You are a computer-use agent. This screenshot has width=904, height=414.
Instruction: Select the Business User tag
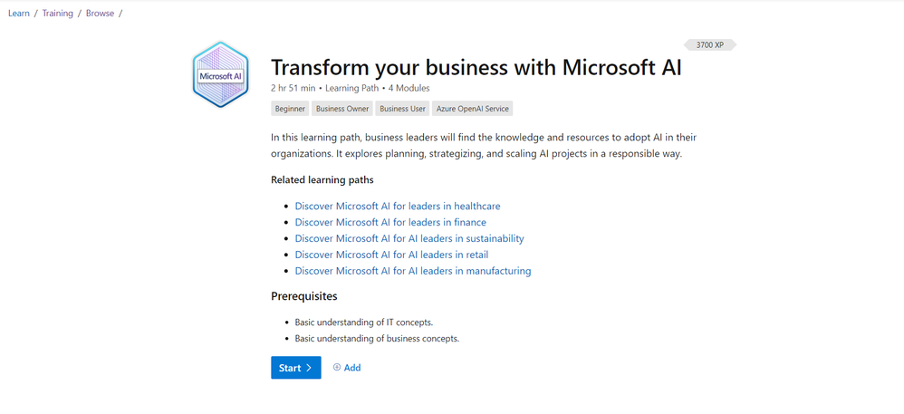coord(402,109)
